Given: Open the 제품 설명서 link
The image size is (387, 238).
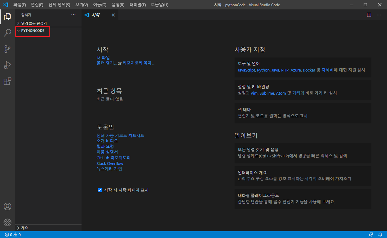Looking at the screenshot, I should click(x=107, y=152).
